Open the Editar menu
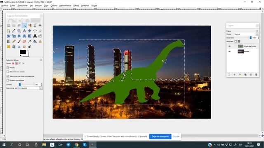 click(13, 5)
